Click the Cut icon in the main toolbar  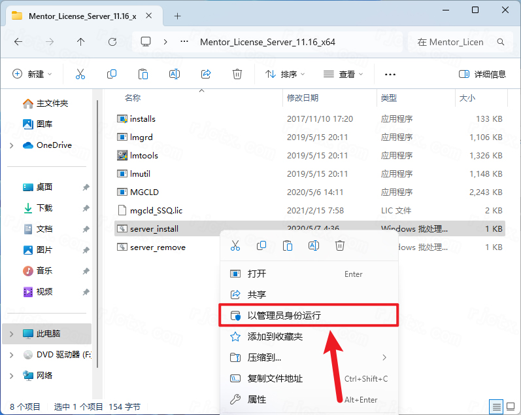pos(80,74)
